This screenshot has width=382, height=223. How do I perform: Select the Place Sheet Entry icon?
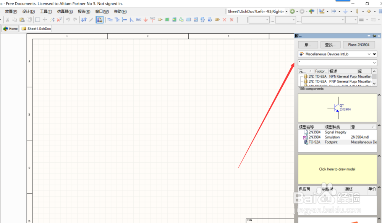point(174,20)
